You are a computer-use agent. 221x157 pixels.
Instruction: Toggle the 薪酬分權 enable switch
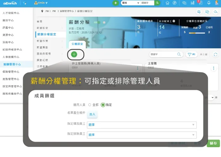pos(97,22)
